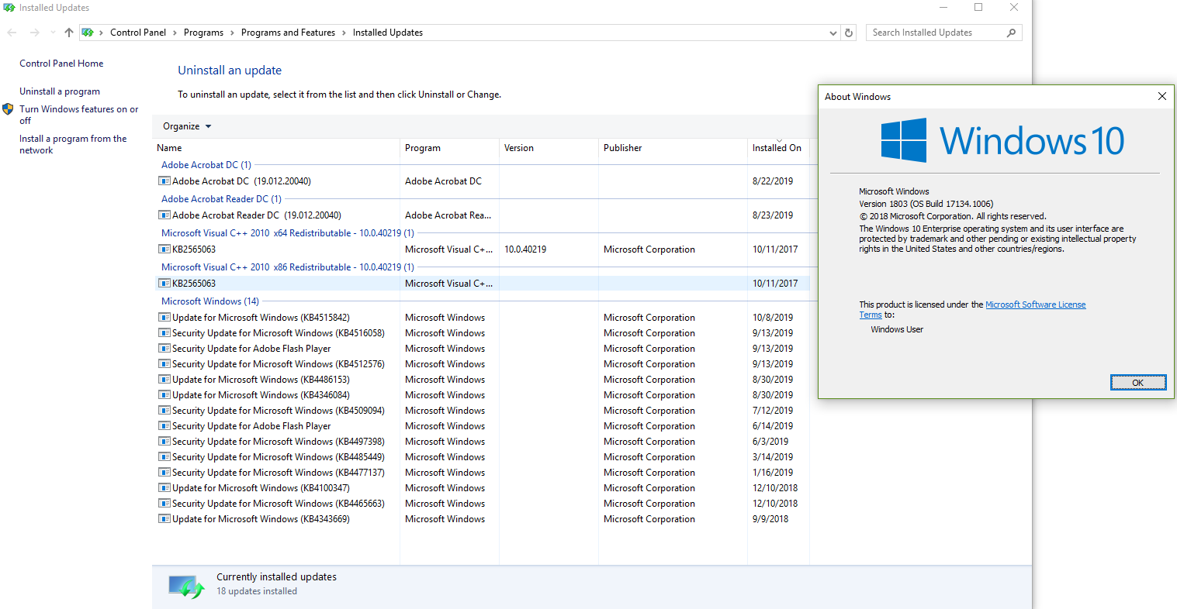
Task: Select Update for Microsoft Windows (KB4515842)
Action: coord(261,318)
